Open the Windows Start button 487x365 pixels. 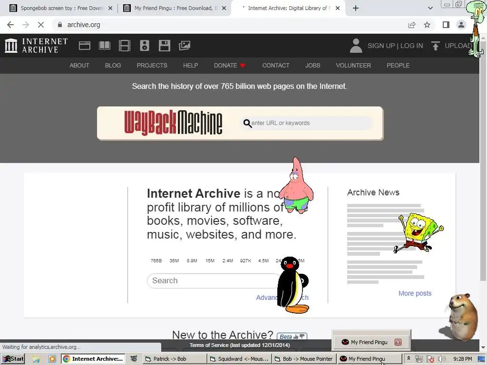coord(13,359)
